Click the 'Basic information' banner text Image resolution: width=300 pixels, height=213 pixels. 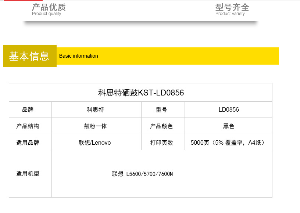pos(78,56)
